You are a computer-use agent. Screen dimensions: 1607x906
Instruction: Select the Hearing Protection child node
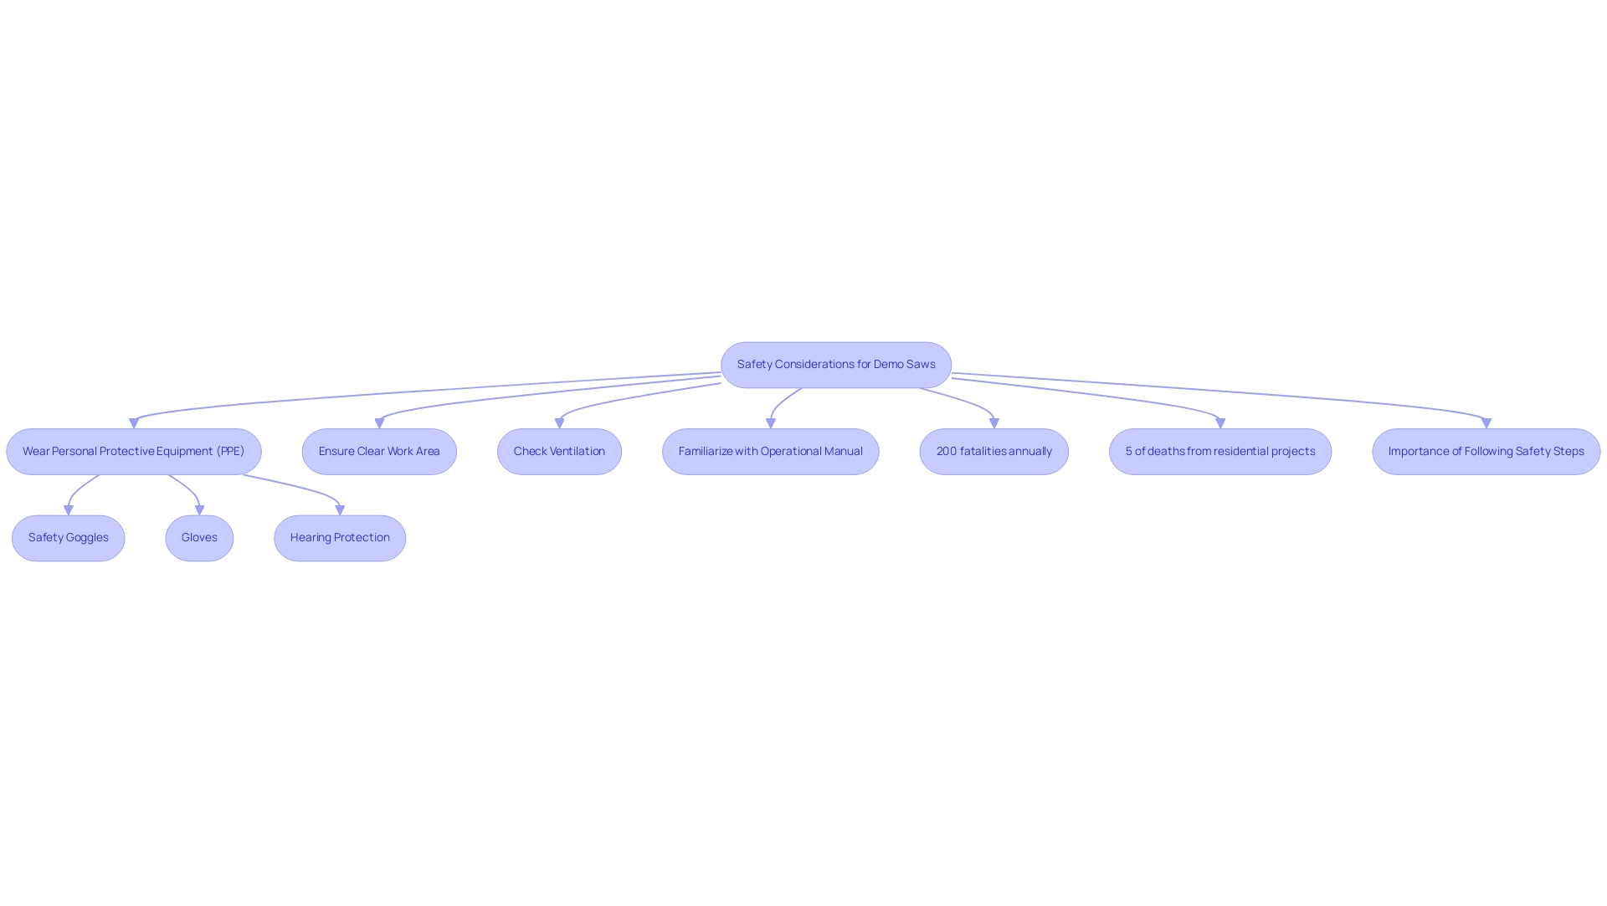click(x=340, y=539)
